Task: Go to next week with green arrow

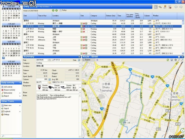Action: (x=57, y=10)
